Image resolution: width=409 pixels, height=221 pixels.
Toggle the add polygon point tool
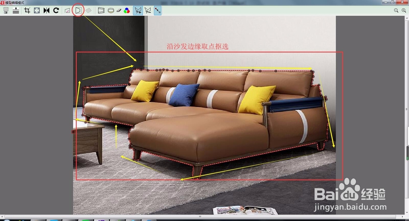pyautogui.click(x=138, y=11)
